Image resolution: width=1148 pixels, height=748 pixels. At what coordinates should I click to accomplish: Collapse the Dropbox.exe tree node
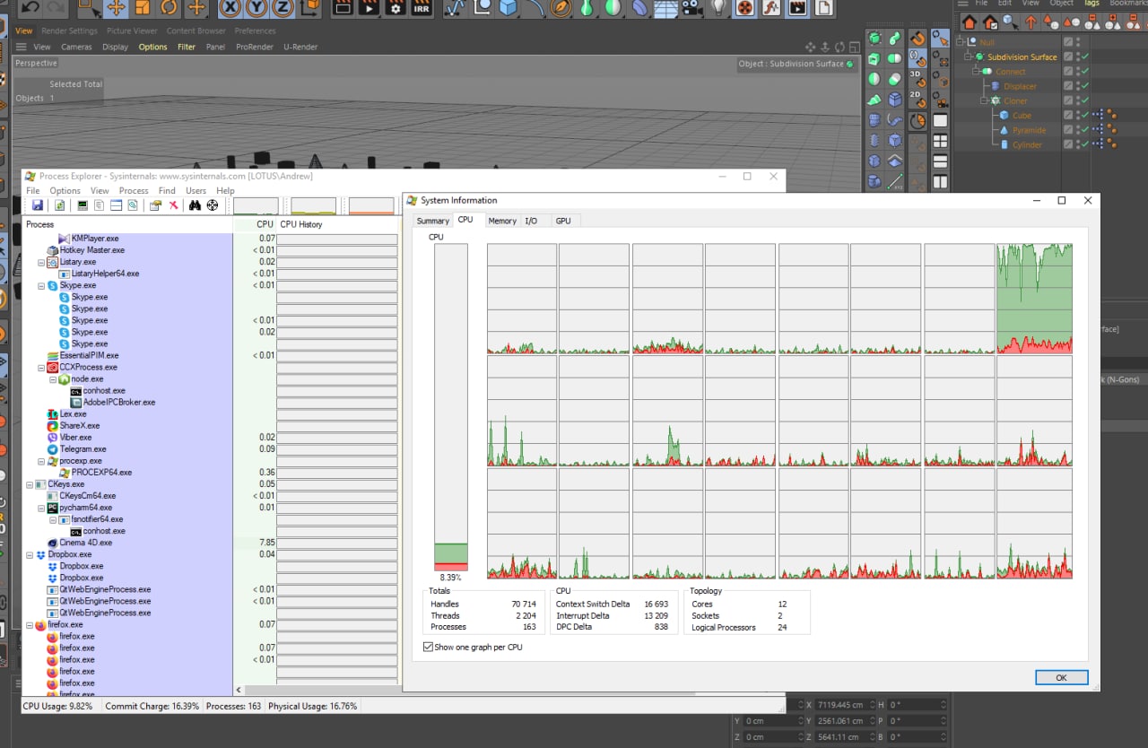(30, 554)
